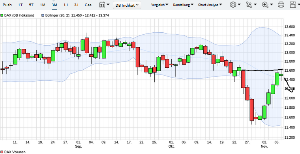Open the Chart-Analyse menu
The width and height of the screenshot is (300, 154).
pos(210,5)
